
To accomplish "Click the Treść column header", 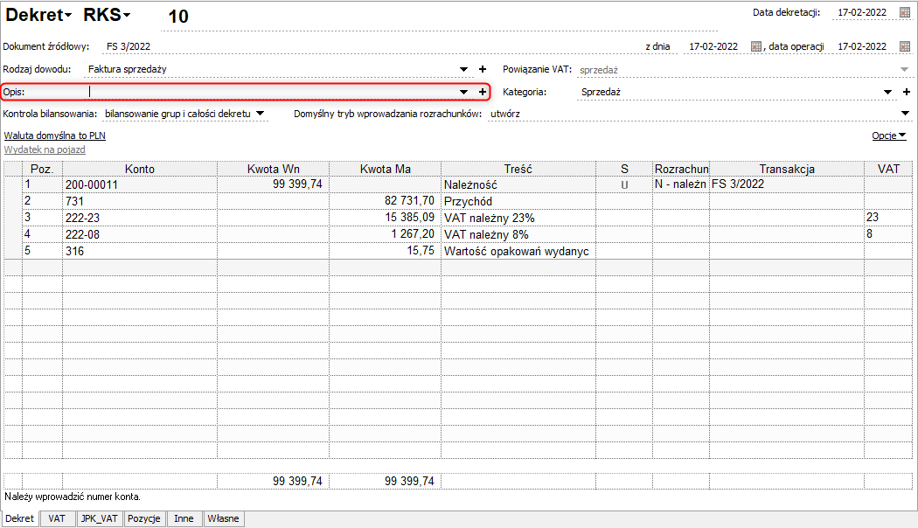I will tap(518, 170).
